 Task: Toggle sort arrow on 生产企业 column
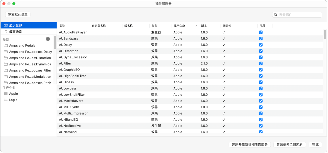(x=196, y=26)
